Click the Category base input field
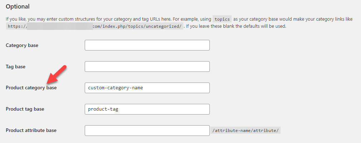This screenshot has width=361, height=143. coord(147,45)
